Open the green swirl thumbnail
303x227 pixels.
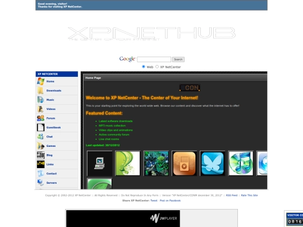pos(127,164)
